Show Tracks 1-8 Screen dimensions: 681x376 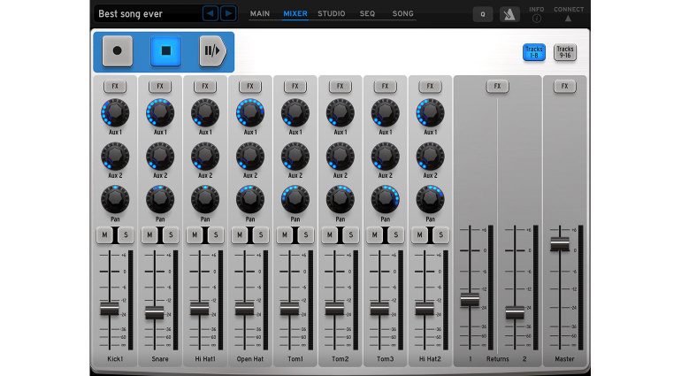[x=533, y=52]
